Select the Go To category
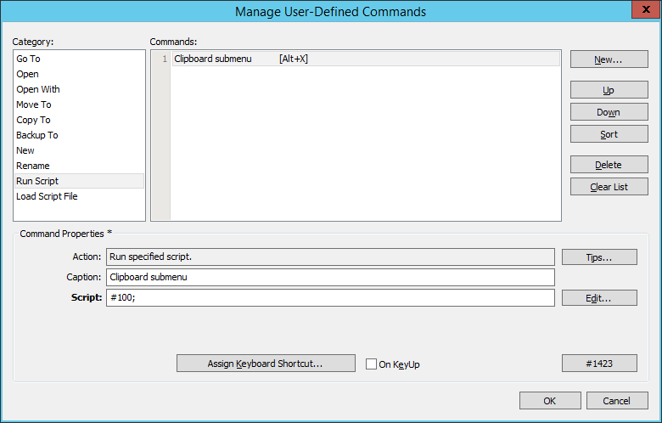 [x=28, y=59]
